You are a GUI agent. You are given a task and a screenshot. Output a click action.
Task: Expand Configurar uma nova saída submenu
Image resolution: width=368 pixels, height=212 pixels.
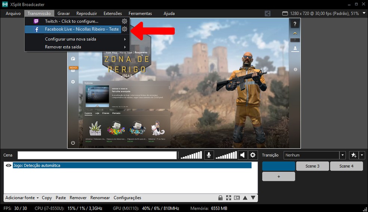pos(77,39)
